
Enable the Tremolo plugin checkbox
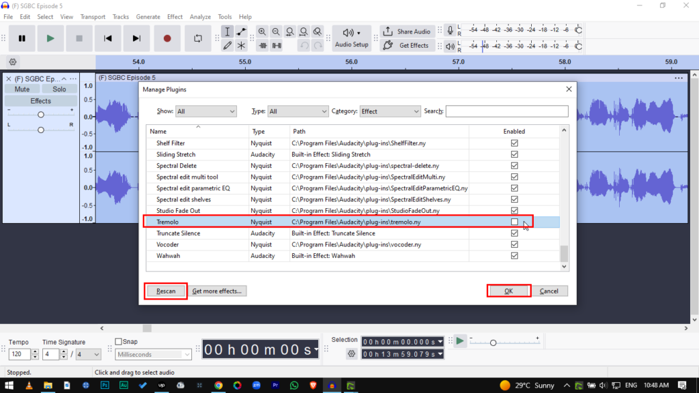(x=515, y=222)
